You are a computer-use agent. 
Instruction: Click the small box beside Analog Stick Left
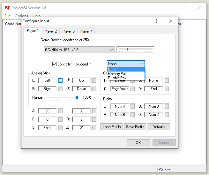(x=60, y=80)
